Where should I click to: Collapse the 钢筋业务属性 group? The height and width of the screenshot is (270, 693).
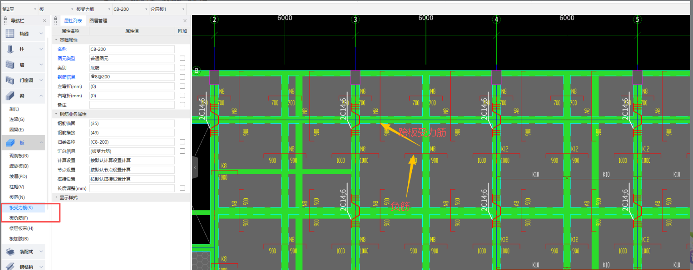56,114
